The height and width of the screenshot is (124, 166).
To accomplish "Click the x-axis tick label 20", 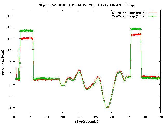I will click(x=79, y=117).
